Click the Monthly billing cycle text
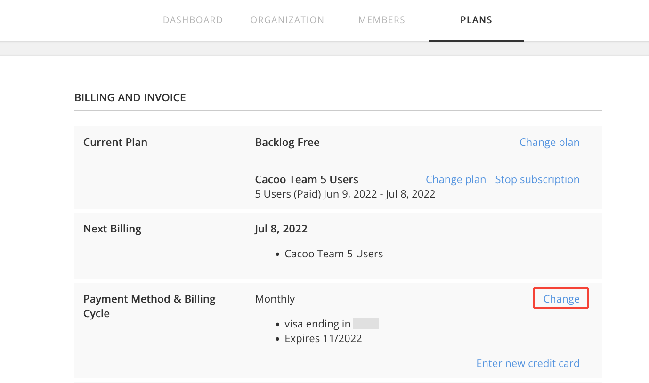 [x=275, y=299]
